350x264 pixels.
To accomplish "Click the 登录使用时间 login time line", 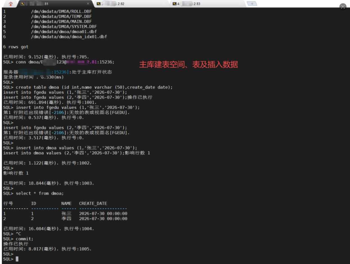I will click(33, 77).
